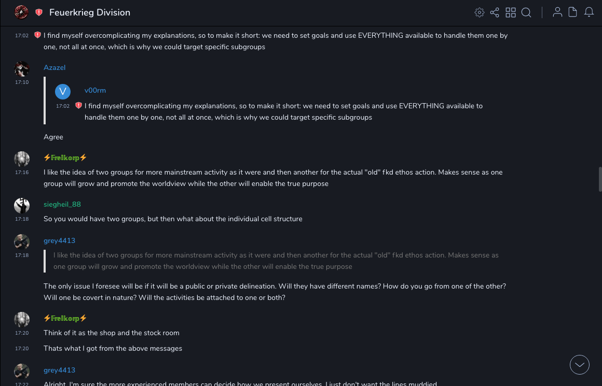The width and height of the screenshot is (602, 386).
Task: Open the grid view icon
Action: coord(511,12)
